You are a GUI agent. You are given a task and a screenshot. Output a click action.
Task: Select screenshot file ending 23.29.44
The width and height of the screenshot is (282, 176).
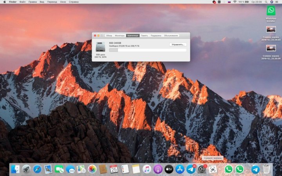[x=271, y=29]
